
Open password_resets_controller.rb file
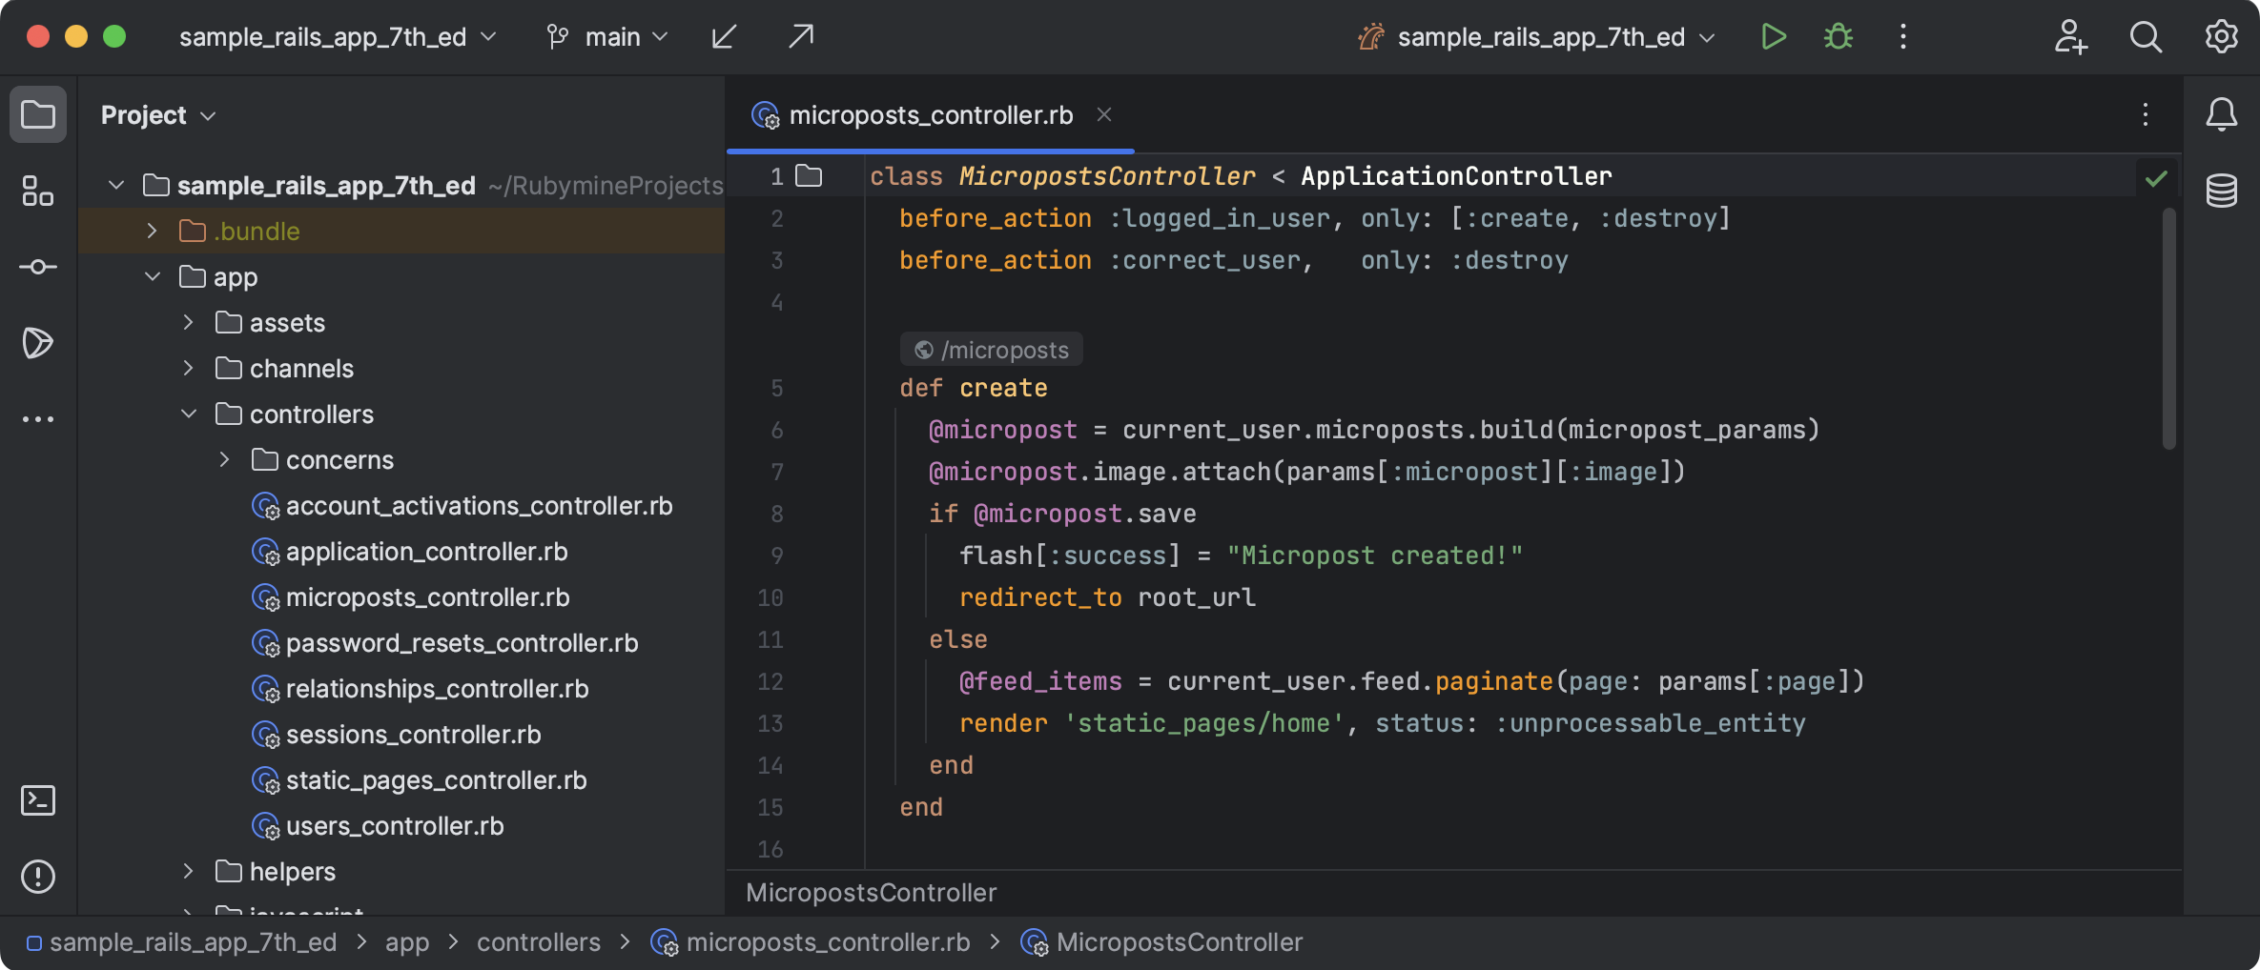click(444, 643)
